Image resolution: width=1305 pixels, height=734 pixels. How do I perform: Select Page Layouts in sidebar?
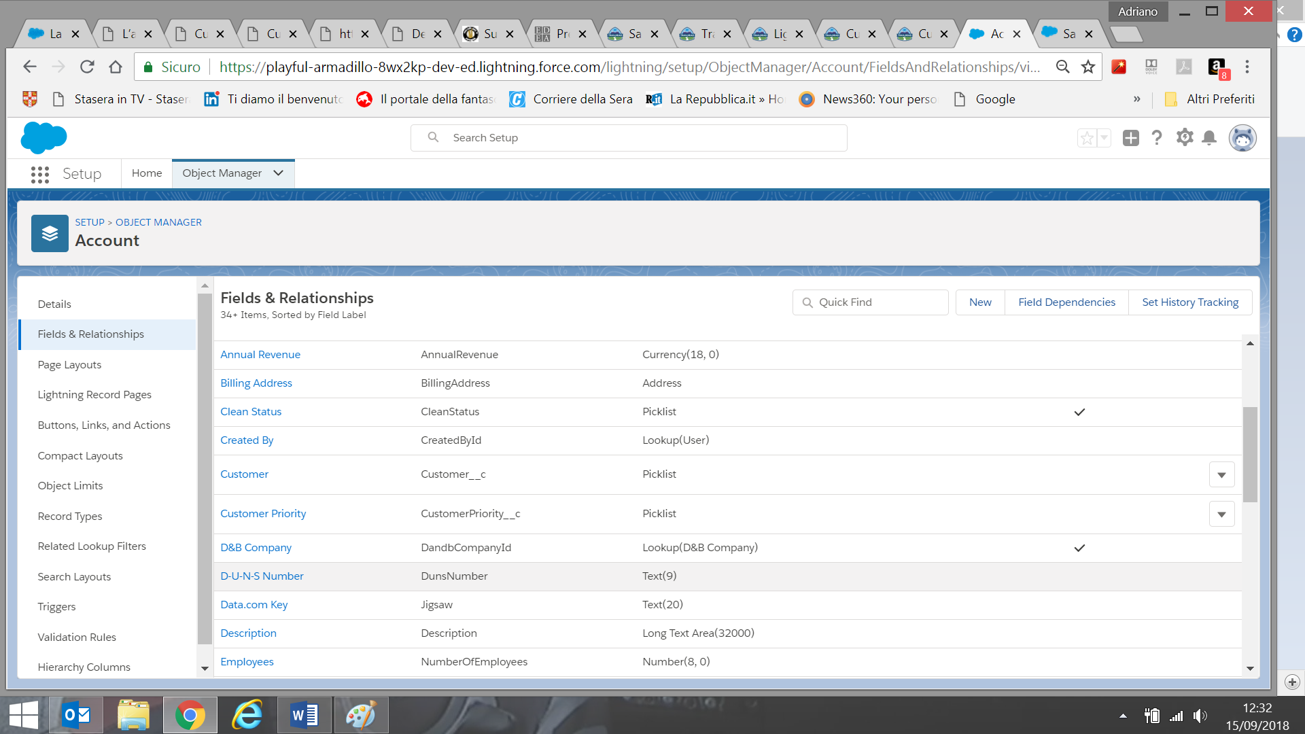click(x=69, y=365)
